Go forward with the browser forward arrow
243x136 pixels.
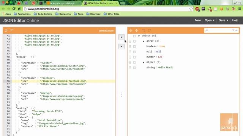click(x=8, y=9)
